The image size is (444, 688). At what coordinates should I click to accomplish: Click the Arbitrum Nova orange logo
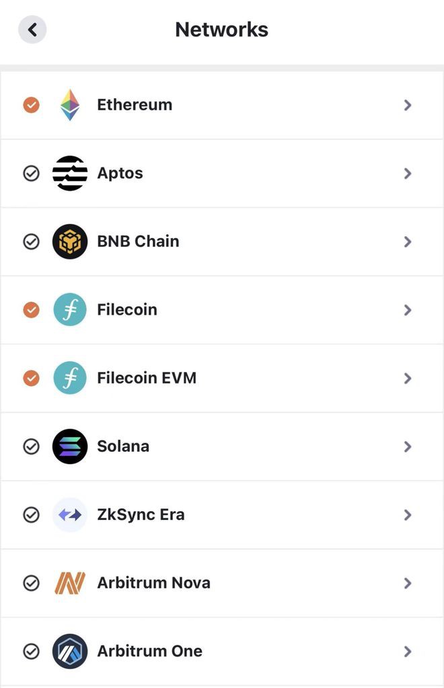[70, 583]
